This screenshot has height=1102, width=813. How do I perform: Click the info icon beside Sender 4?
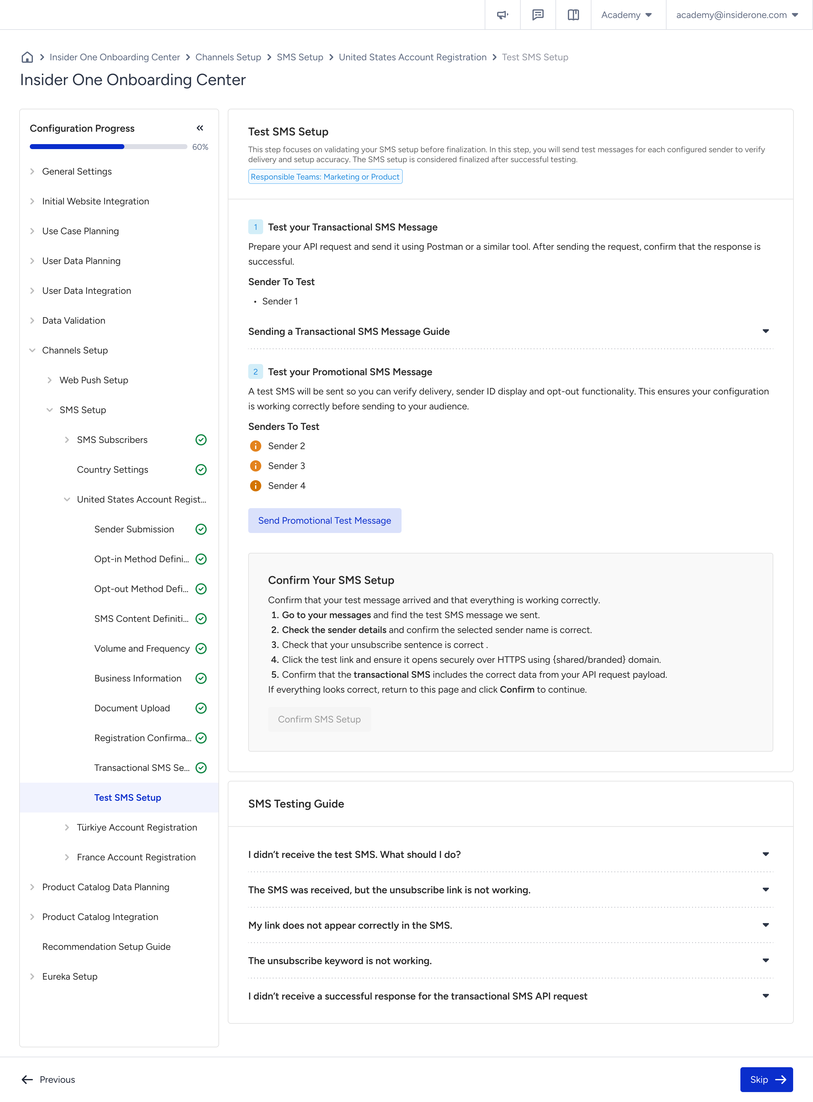point(255,486)
